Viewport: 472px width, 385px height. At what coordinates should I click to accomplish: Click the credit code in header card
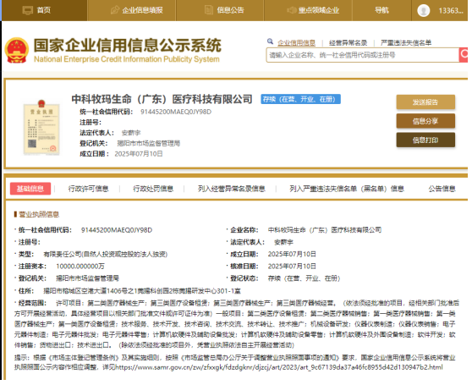click(x=176, y=112)
